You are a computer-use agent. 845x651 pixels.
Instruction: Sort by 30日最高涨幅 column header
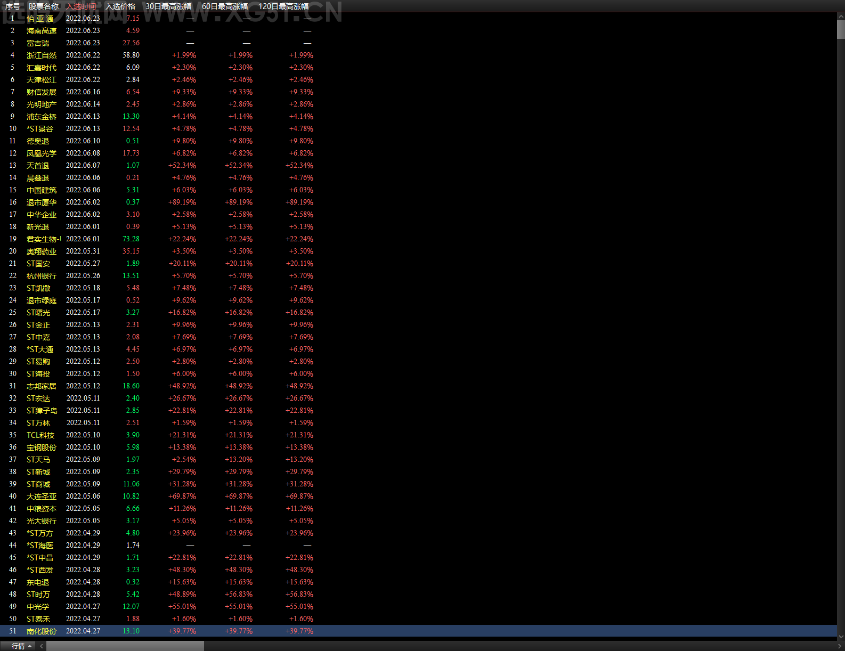point(168,6)
